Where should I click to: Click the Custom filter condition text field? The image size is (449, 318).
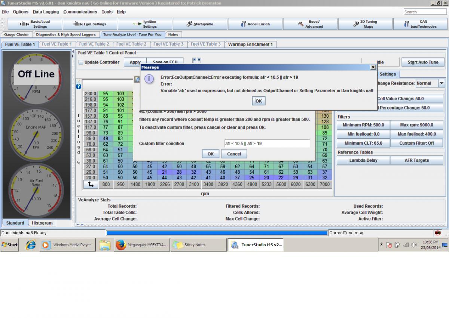(267, 143)
